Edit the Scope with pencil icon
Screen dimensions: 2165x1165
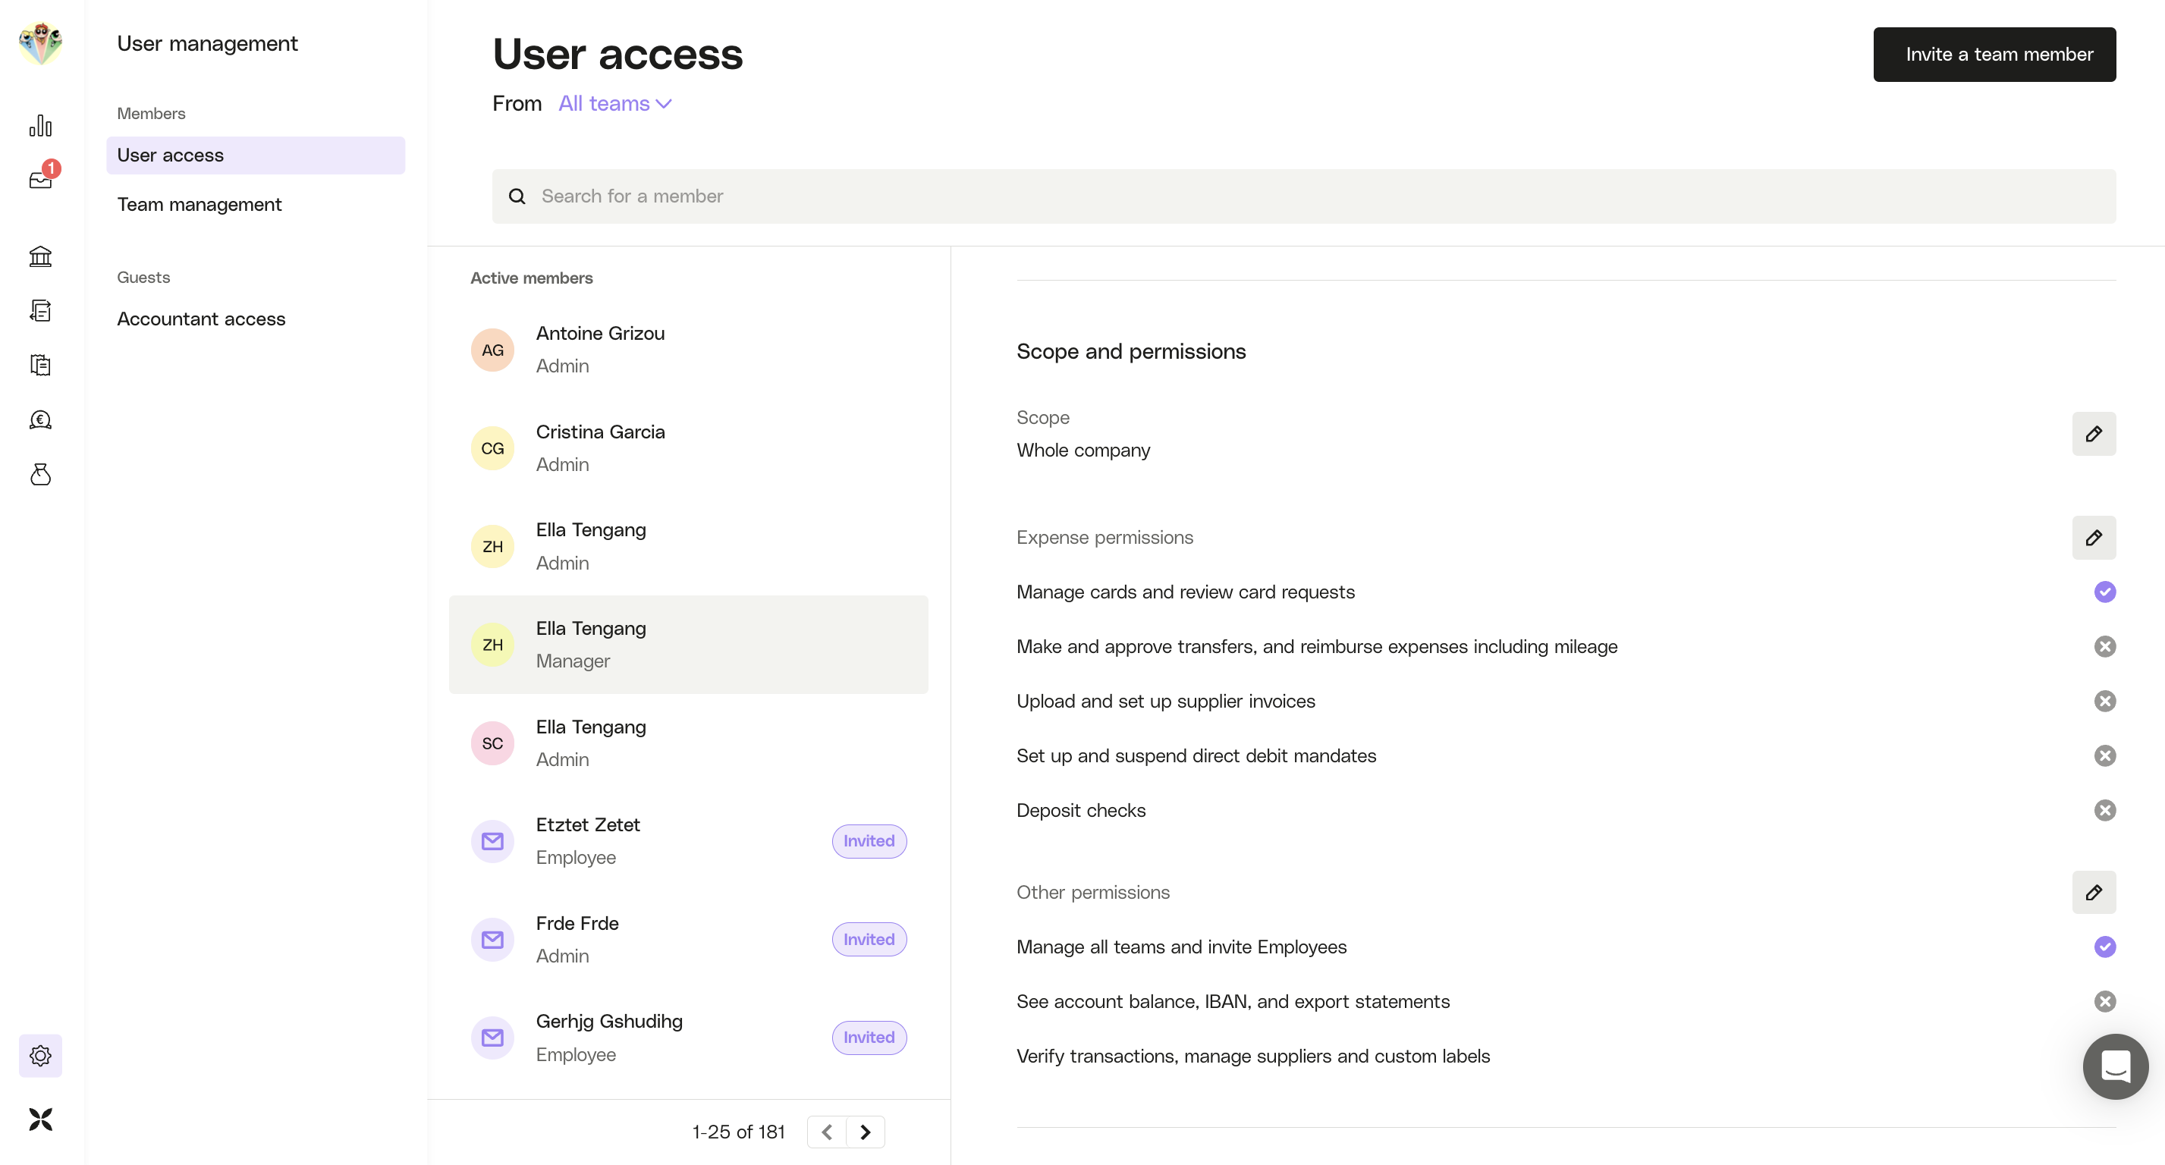click(x=2094, y=434)
